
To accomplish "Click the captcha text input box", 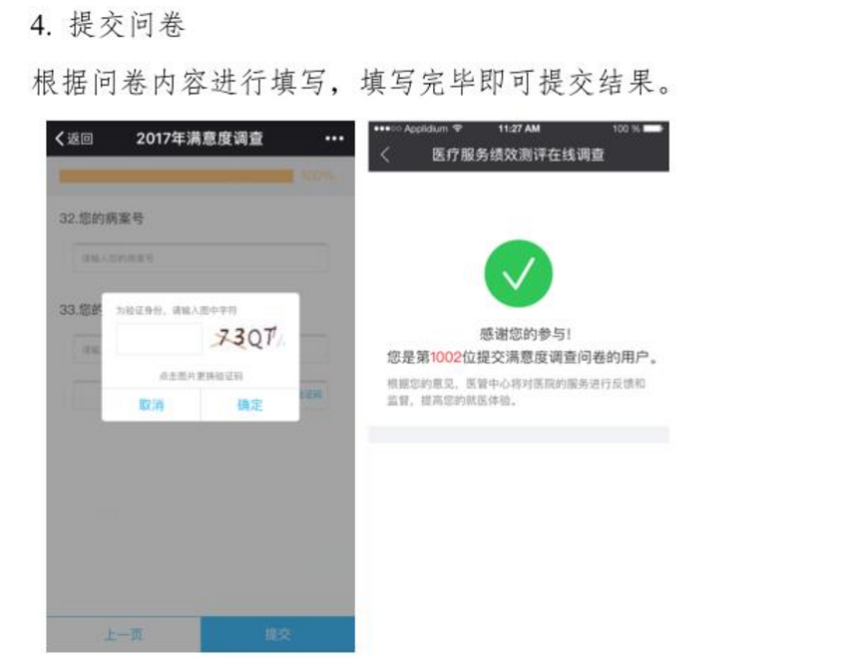I will pyautogui.click(x=159, y=338).
